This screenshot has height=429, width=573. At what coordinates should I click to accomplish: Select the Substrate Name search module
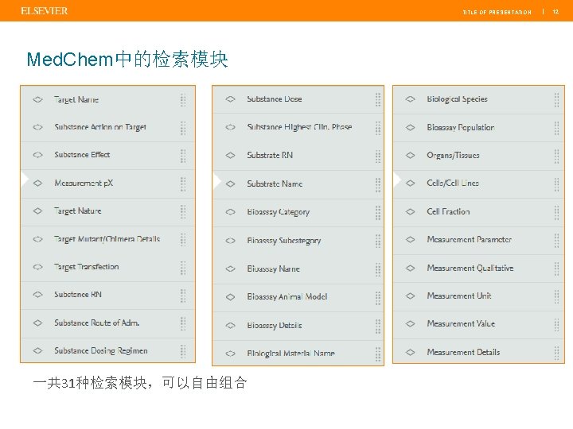coord(298,184)
